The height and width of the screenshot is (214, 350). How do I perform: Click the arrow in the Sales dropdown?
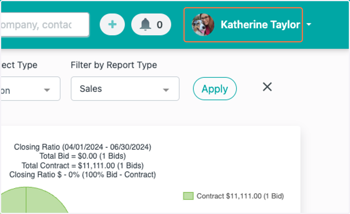coord(166,90)
